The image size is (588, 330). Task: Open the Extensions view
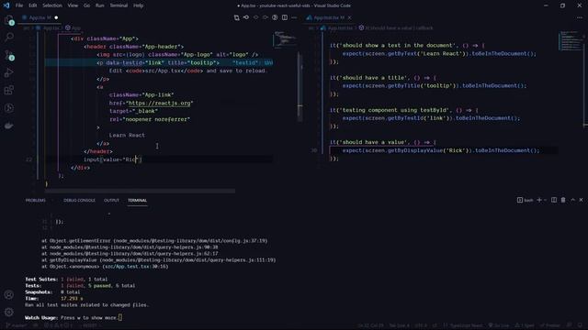(9, 90)
